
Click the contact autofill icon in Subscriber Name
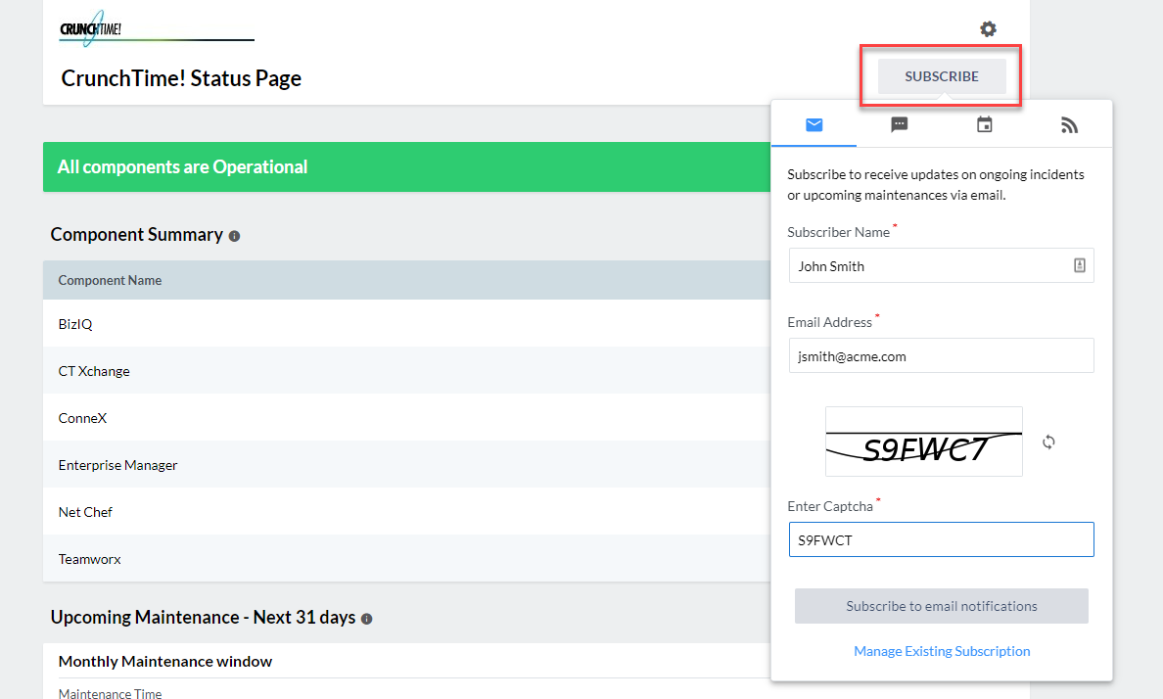(x=1080, y=265)
